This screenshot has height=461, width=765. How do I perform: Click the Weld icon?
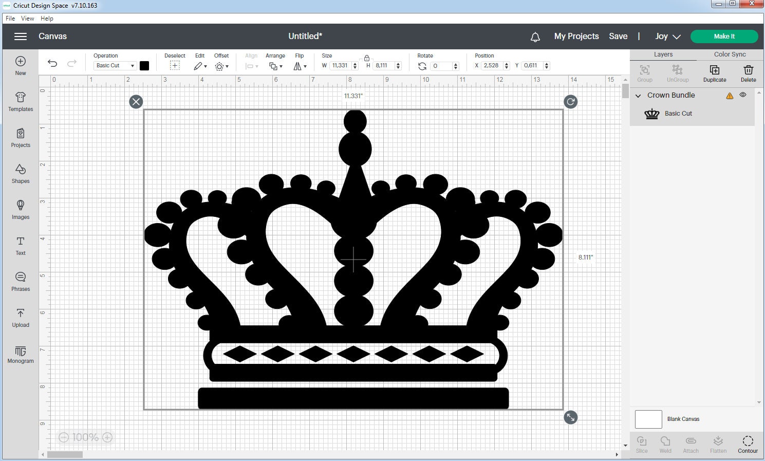665,442
